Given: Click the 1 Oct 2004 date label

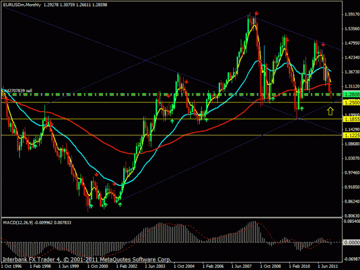Looking at the screenshot, I should click(184, 267).
